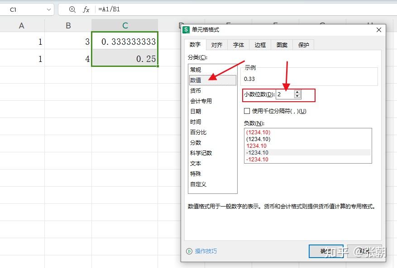Select 日期 category
The image size is (397, 268).
tap(212, 111)
